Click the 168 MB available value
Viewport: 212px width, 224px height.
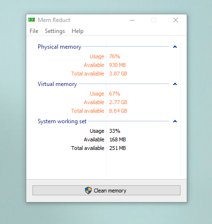[x=117, y=139]
